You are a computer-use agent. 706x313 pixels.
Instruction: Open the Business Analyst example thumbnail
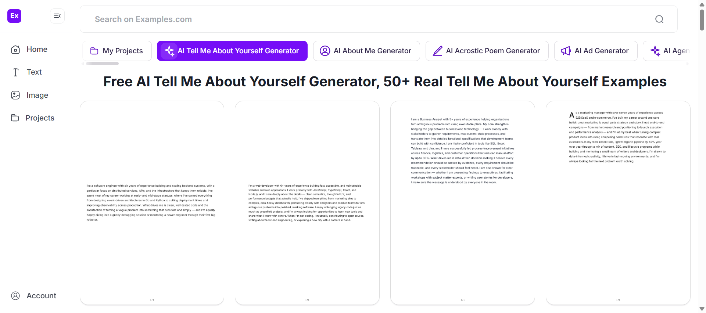pos(463,202)
